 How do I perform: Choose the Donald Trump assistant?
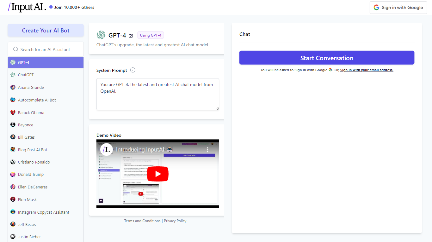pyautogui.click(x=46, y=174)
